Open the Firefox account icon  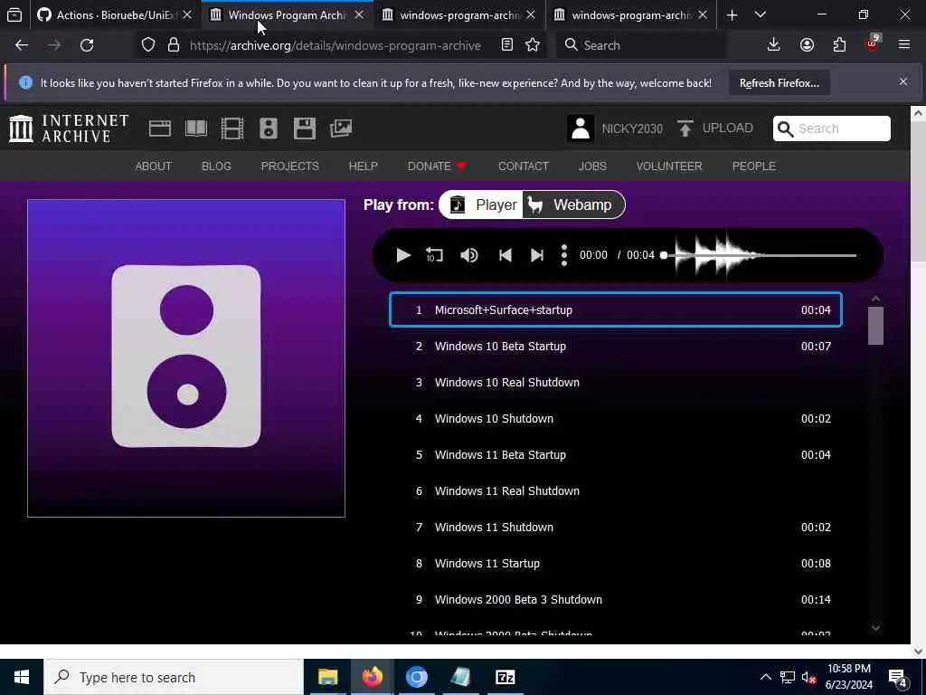pos(807,45)
